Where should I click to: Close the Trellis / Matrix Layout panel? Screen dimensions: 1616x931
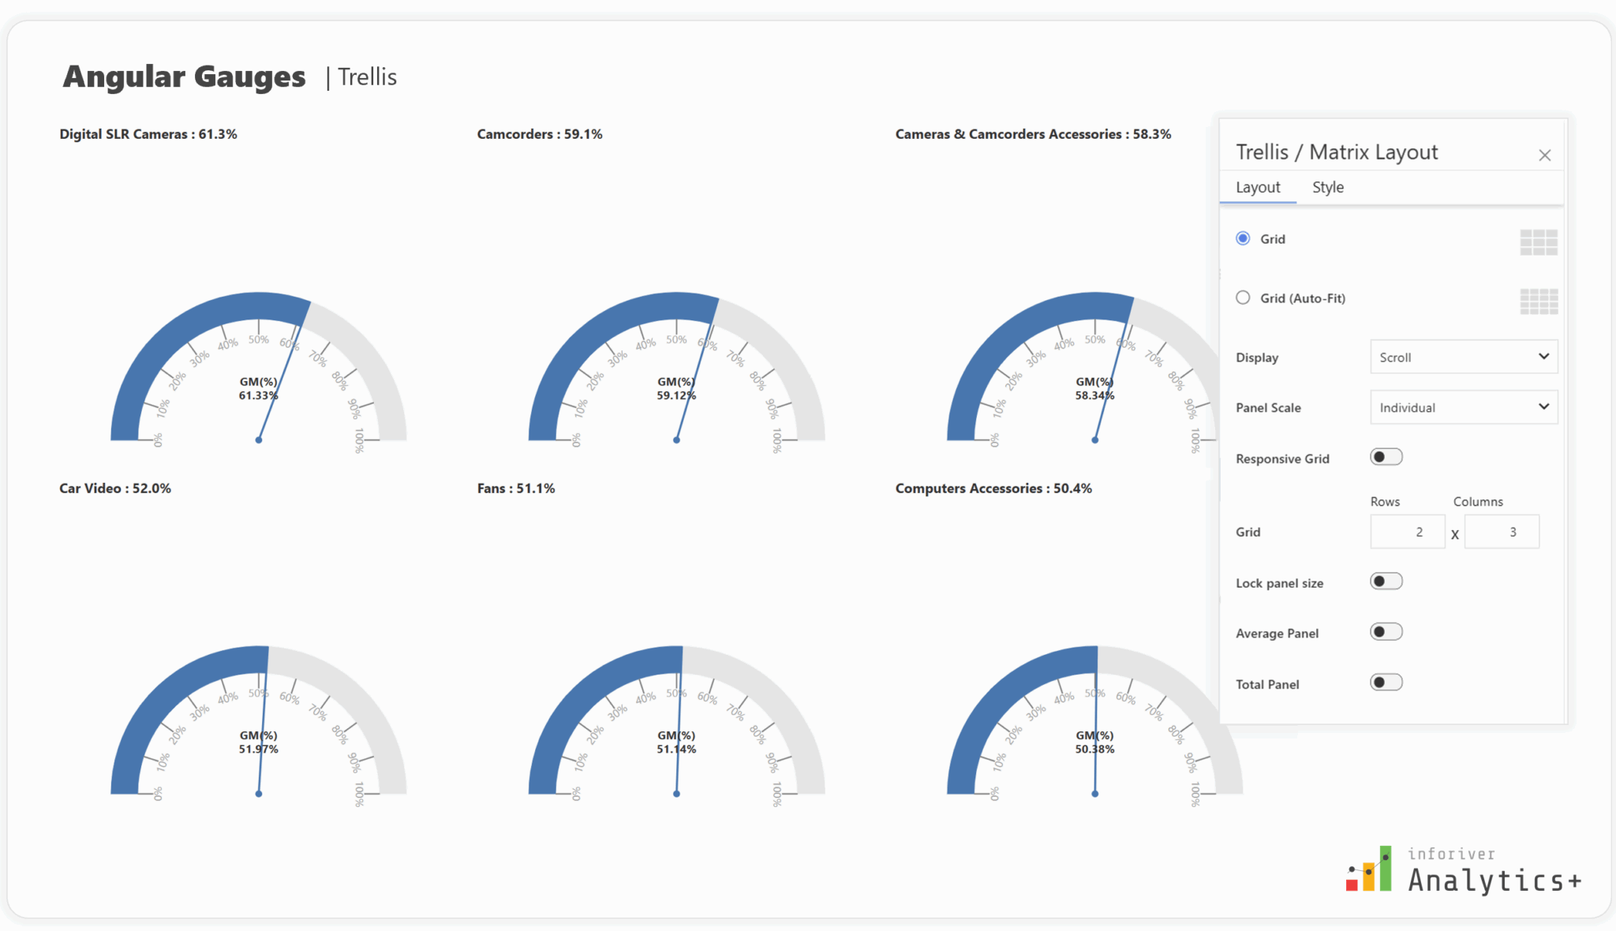1543,155
